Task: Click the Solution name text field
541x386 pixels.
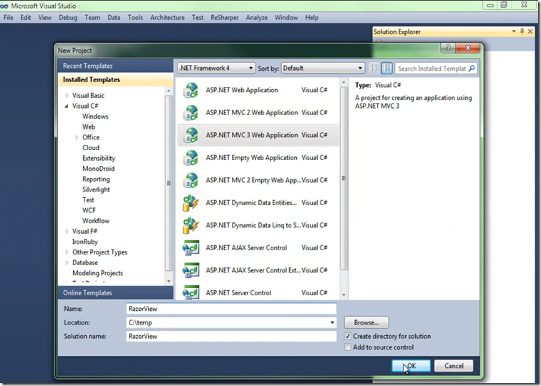Action: (231, 337)
